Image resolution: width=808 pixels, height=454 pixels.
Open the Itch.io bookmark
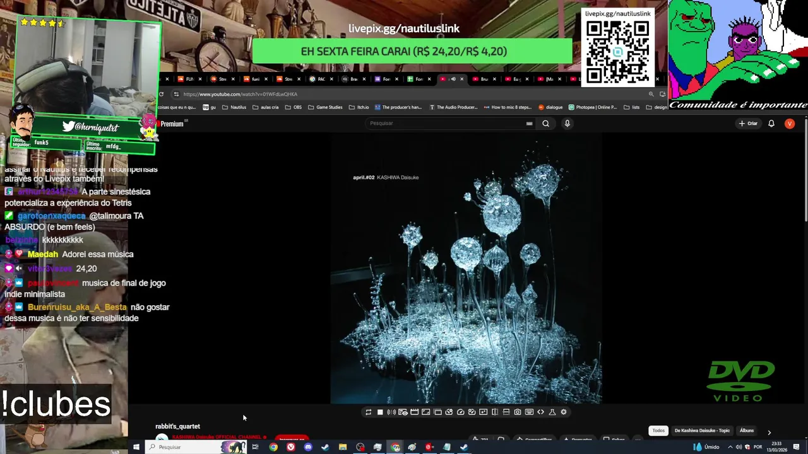(x=359, y=107)
